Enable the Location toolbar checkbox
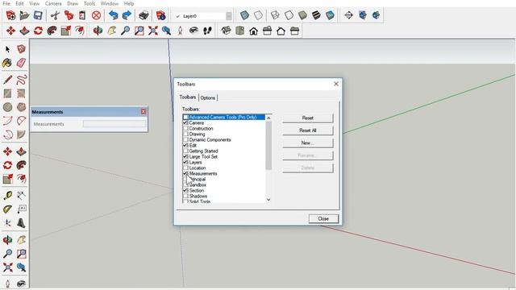 [x=185, y=168]
